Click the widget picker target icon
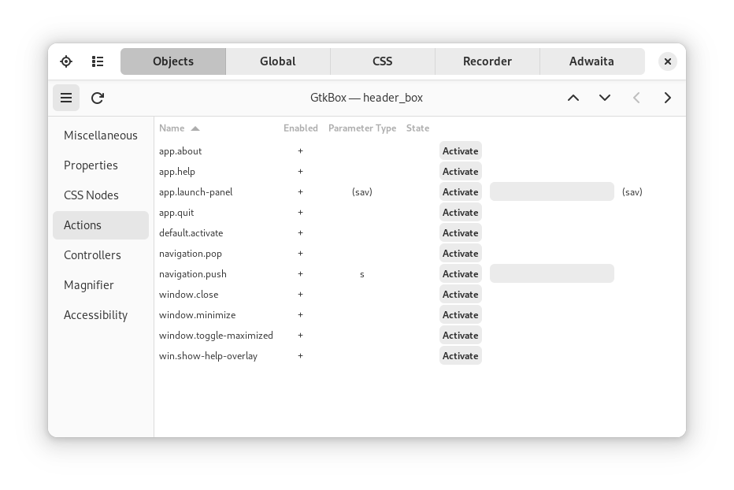Viewport: 734px width, 490px height. (x=66, y=61)
